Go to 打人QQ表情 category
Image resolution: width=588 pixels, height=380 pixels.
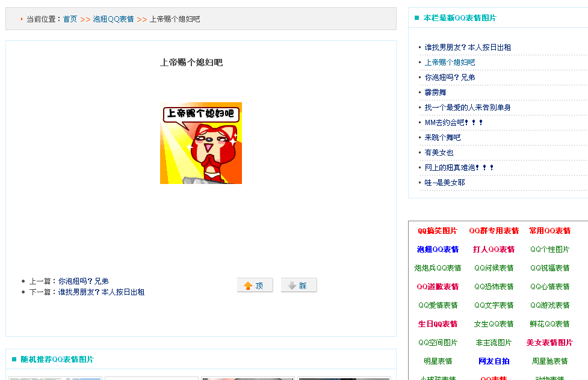494,249
